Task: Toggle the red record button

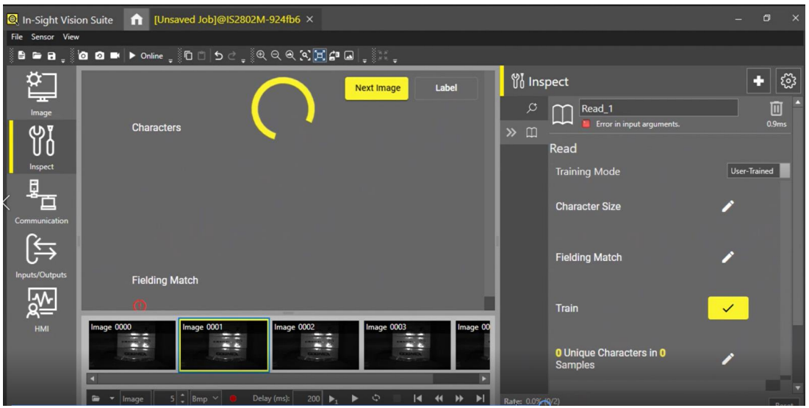Action: tap(232, 398)
